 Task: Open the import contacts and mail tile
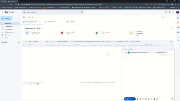(102, 33)
